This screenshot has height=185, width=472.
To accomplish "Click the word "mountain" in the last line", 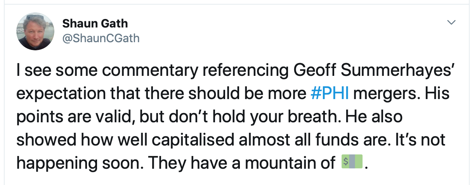I will click(286, 162).
